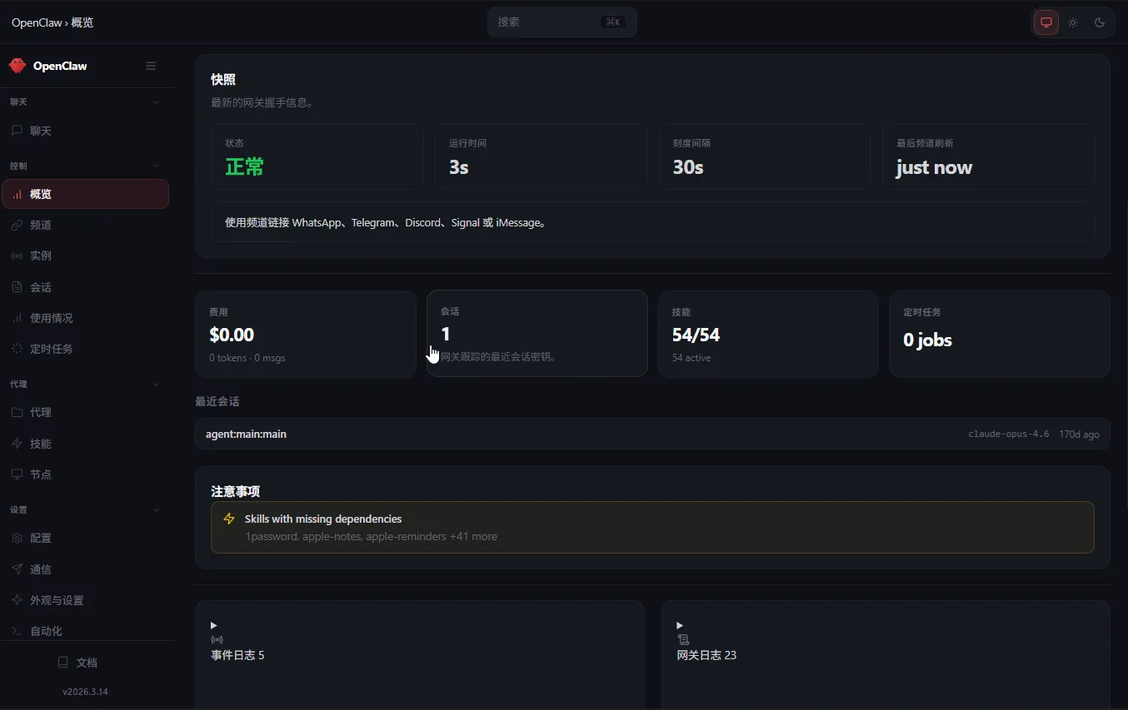Click the lightning icon beside sidebar 技能
1128x710 pixels.
[17, 444]
